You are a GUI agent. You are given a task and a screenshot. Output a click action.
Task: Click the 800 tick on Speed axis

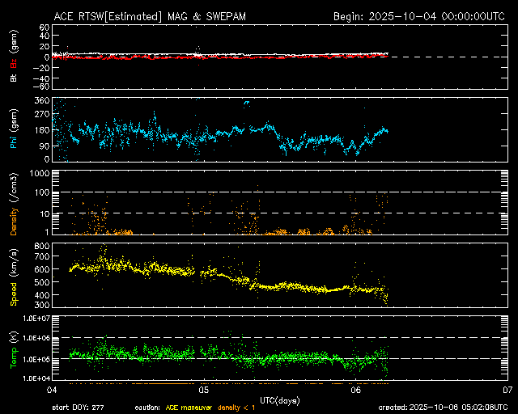pyautogui.click(x=41, y=245)
